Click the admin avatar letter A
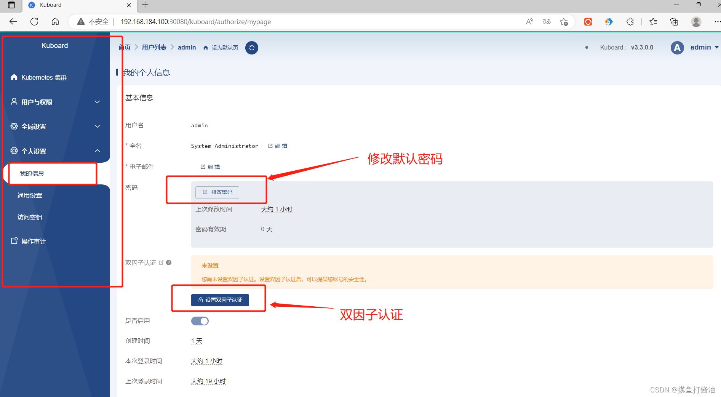Screen dimensions: 721x397 tap(677, 48)
